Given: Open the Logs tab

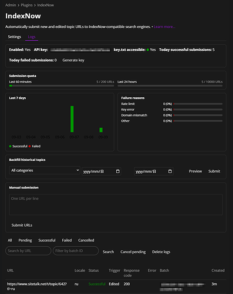Looking at the screenshot, I should point(32,37).
